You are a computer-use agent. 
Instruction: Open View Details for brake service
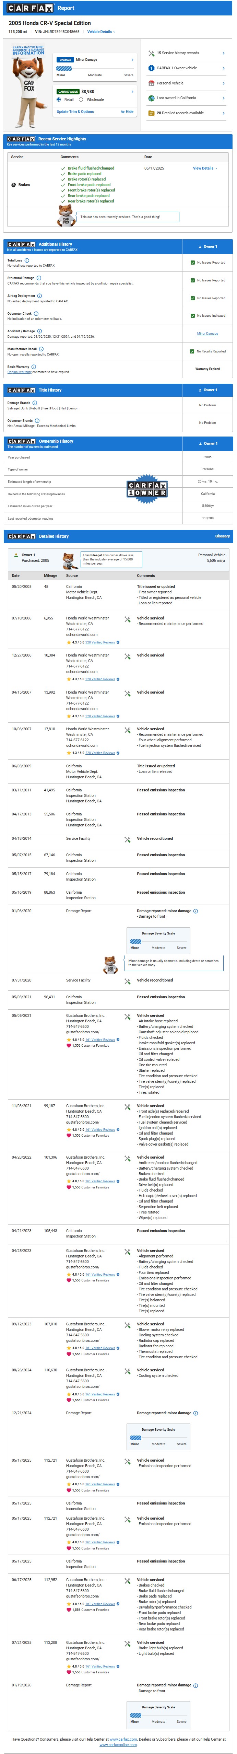[204, 168]
